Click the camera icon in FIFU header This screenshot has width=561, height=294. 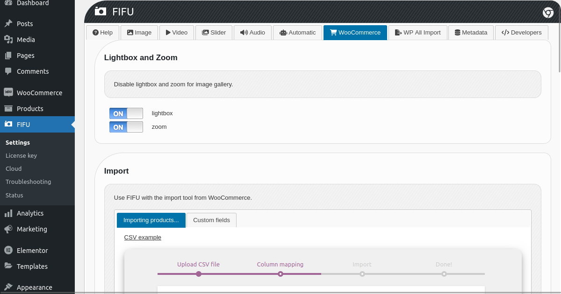point(100,11)
